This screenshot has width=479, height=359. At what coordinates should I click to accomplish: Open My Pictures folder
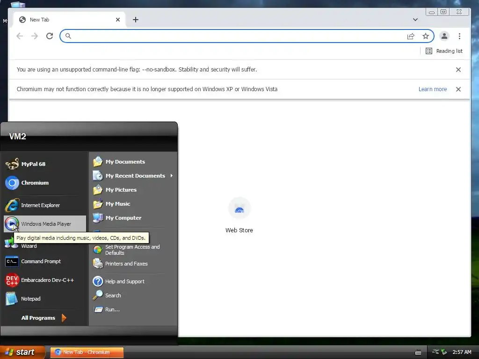pos(133,190)
